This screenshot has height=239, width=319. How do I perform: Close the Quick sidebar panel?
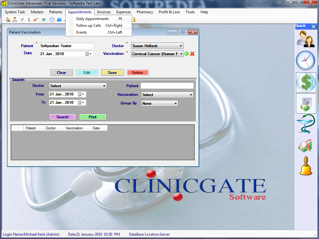[313, 26]
